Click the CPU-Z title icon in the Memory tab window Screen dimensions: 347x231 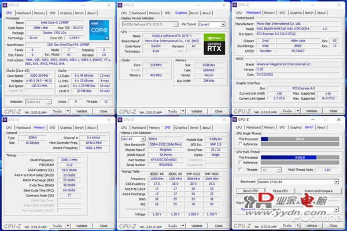(x=5, y=120)
